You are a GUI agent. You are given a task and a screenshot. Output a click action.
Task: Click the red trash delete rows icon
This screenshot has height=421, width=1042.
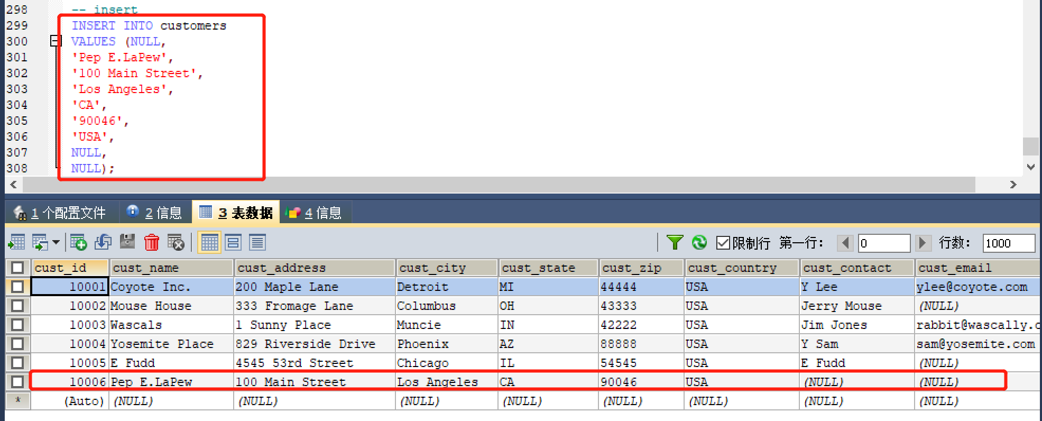point(152,243)
